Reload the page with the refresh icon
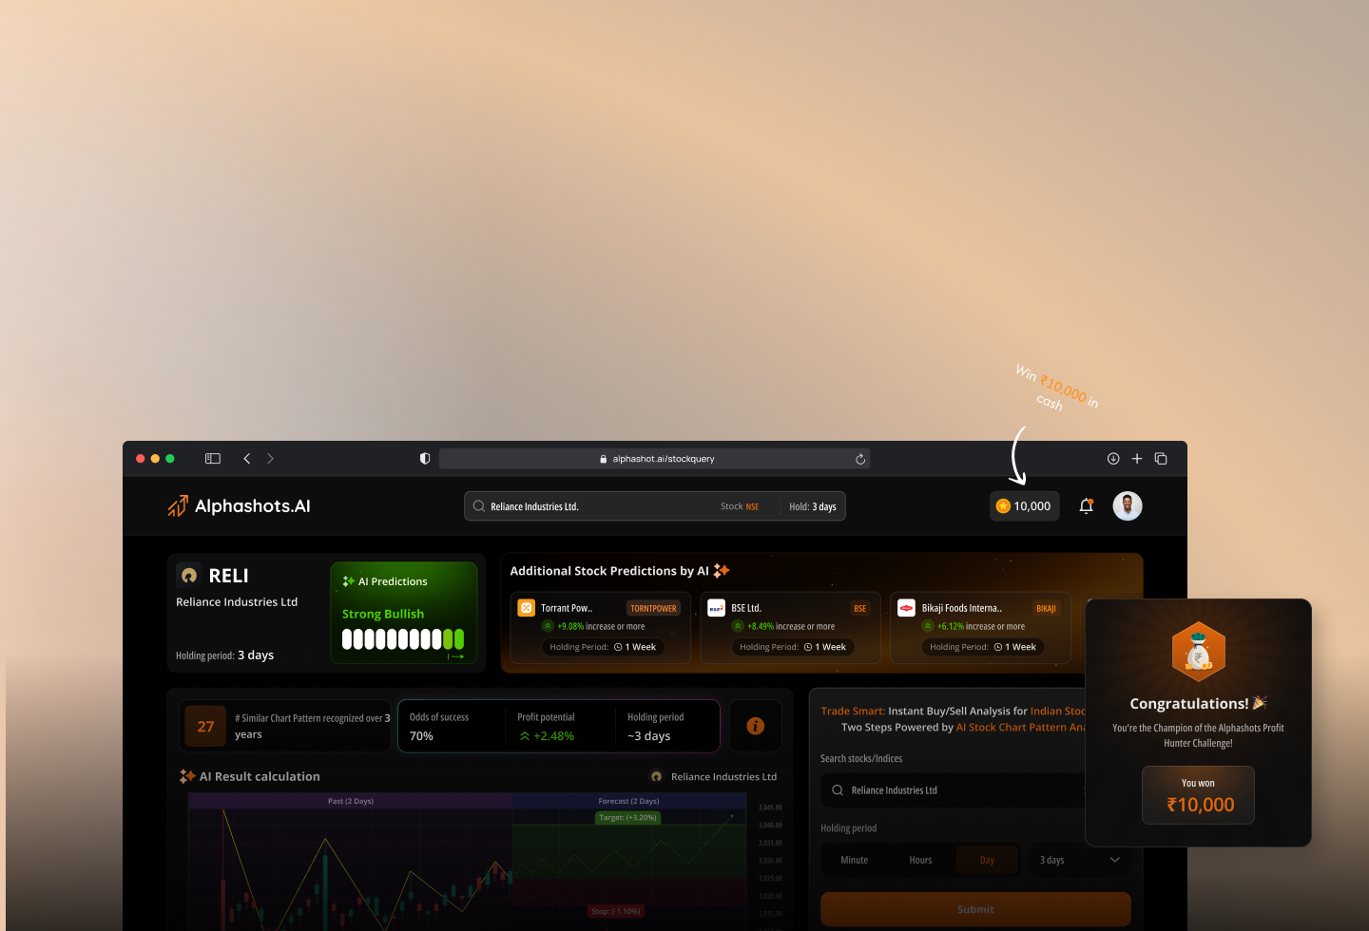The height and width of the screenshot is (931, 1369). pos(860,459)
